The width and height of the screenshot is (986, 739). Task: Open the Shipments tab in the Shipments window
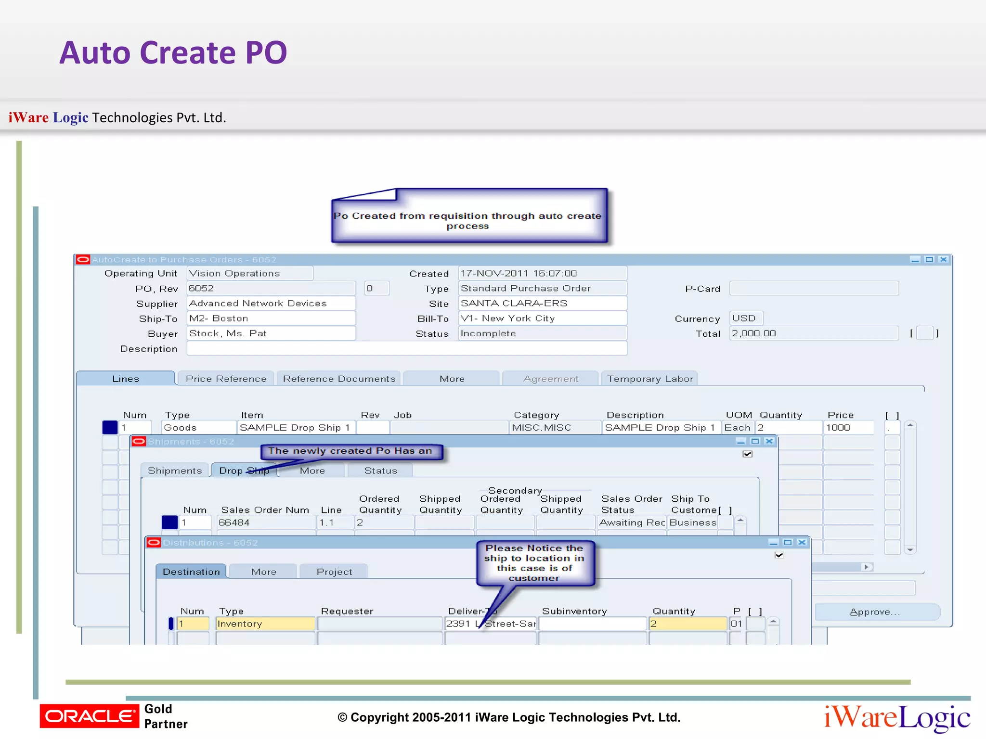point(175,471)
